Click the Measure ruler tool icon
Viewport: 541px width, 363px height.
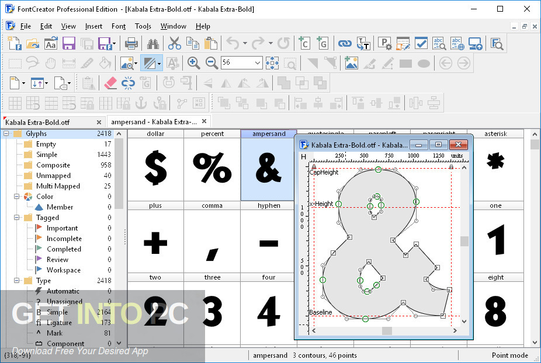tap(69, 63)
